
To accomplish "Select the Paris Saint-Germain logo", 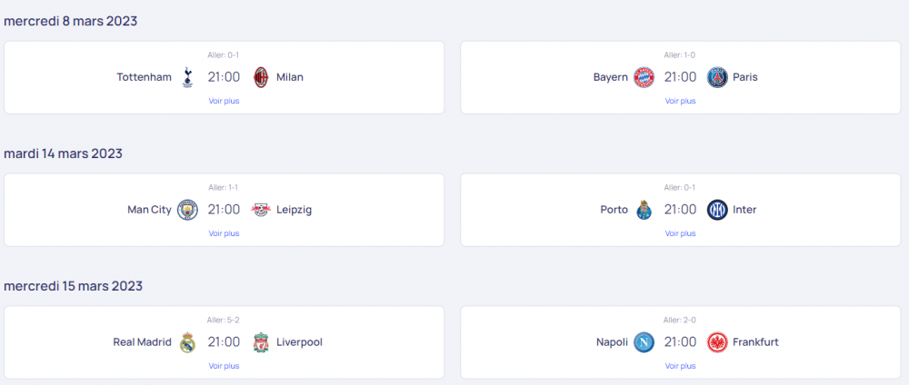I will (717, 77).
